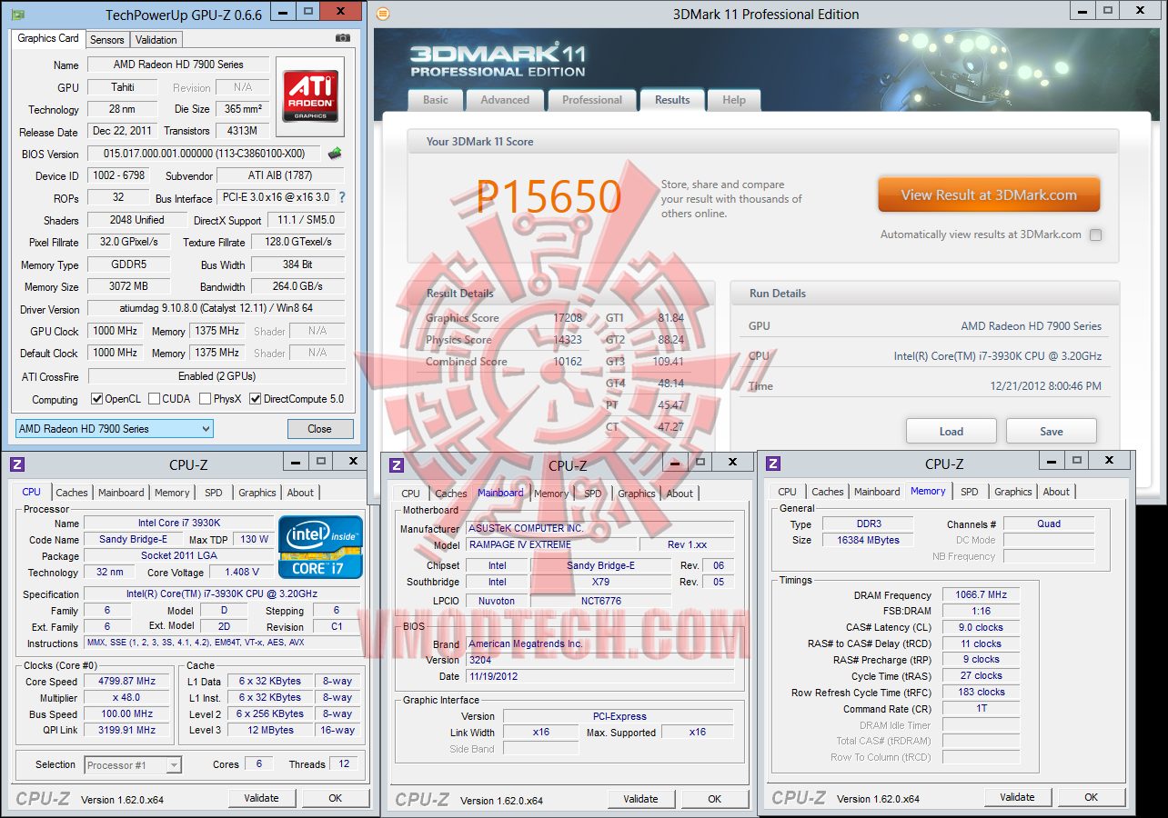Screen dimensions: 1168x818
Task: Toggle the DirectCompute 5.0 checkbox
Action: pos(256,399)
